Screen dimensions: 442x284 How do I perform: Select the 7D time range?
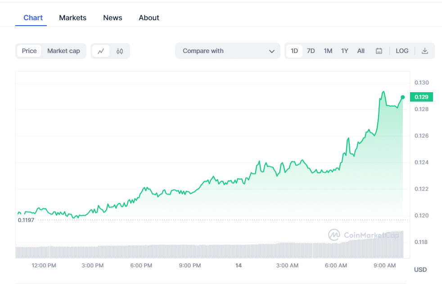pyautogui.click(x=311, y=51)
